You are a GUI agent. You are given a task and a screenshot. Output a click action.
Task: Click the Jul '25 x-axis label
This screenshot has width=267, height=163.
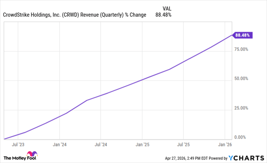pyautogui.click(x=183, y=145)
